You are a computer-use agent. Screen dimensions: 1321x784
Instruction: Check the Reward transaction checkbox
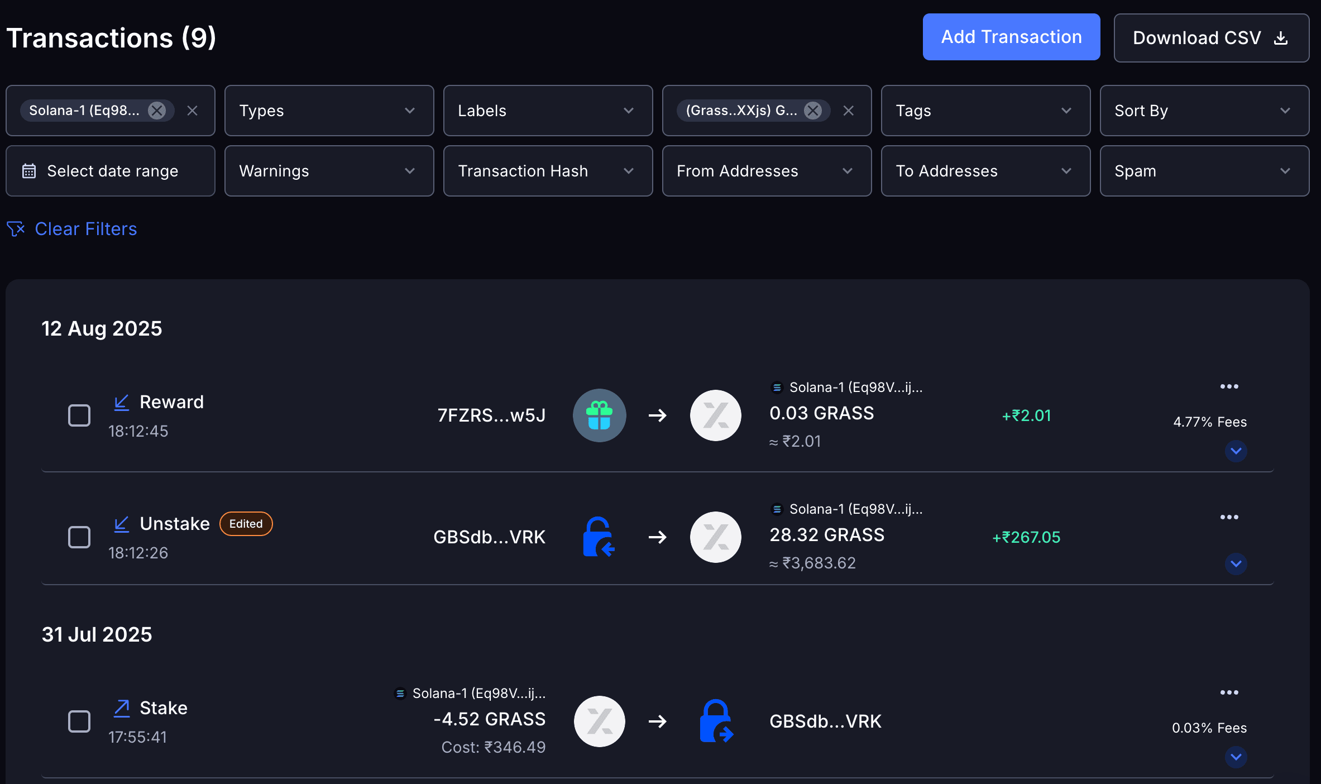79,415
